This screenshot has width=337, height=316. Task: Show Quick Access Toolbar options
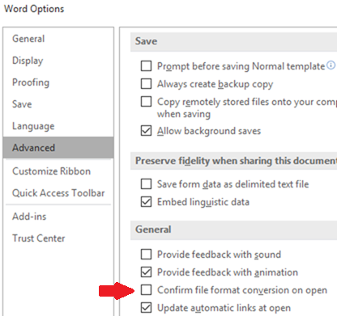click(x=58, y=193)
